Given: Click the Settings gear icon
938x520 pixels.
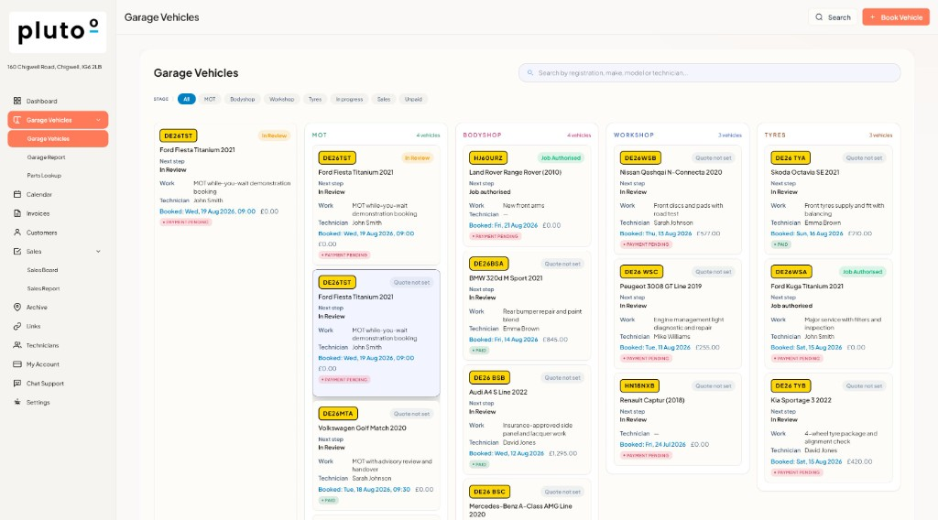Looking at the screenshot, I should (17, 402).
